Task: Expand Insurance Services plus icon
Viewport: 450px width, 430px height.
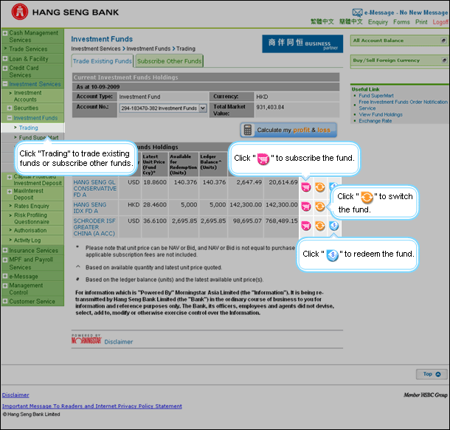Action: (5, 251)
